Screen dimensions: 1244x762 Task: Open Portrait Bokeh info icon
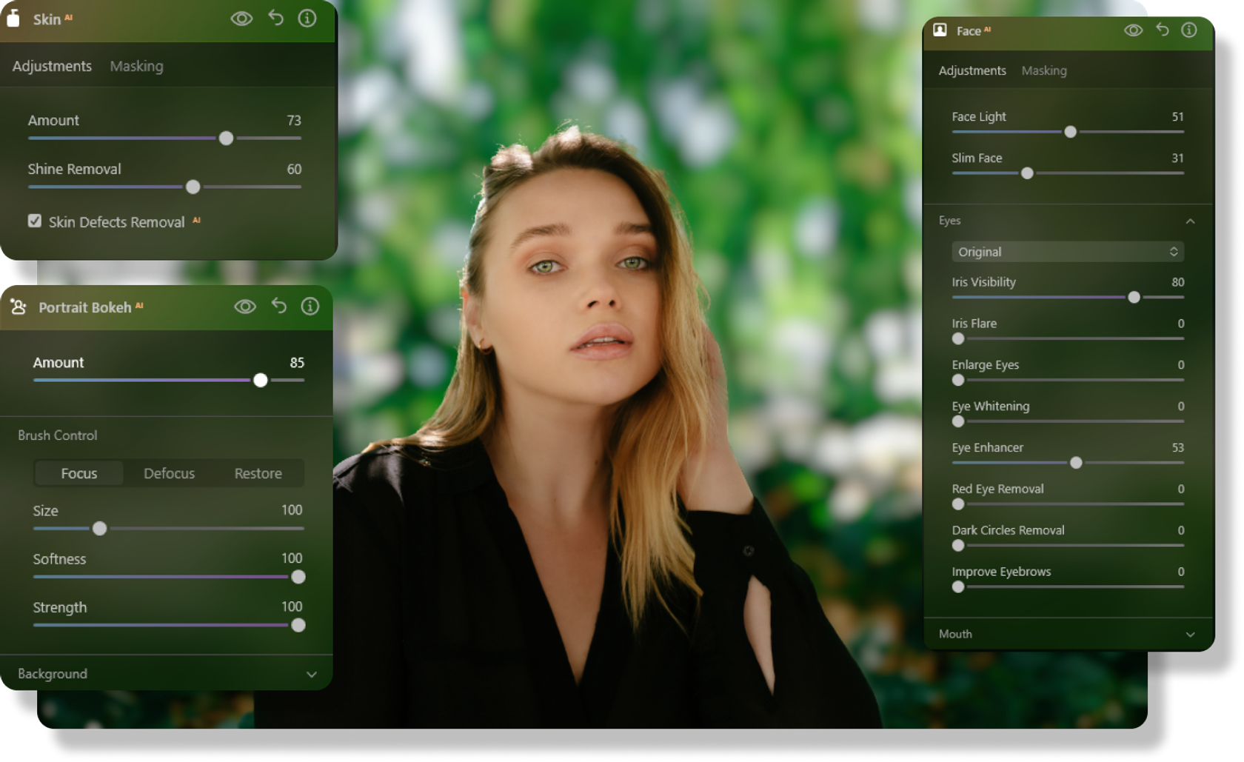[x=310, y=306]
